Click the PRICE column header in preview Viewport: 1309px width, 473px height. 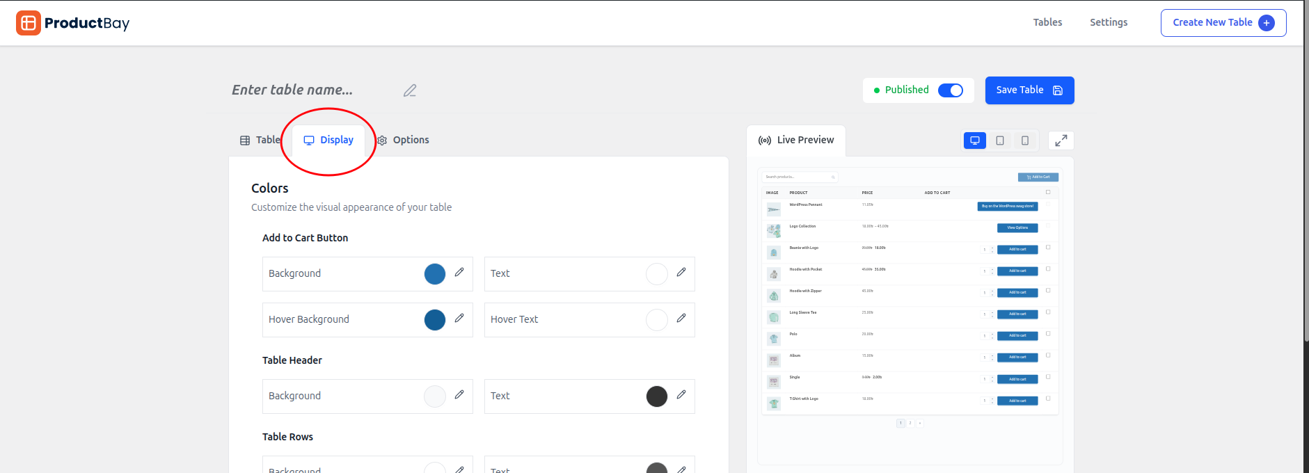pyautogui.click(x=867, y=193)
